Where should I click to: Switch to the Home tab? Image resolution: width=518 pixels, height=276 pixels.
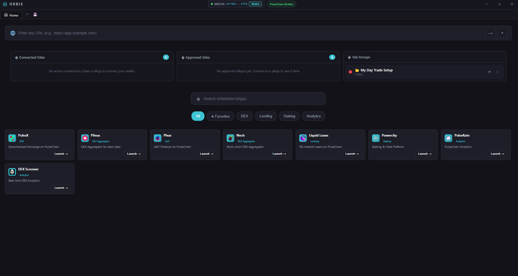[11, 15]
